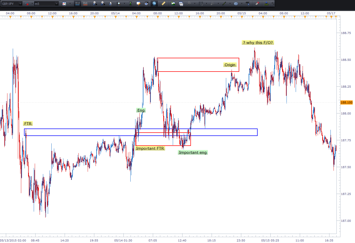Select the eraser tool
This screenshot has width=355, height=243.
pos(257,4)
